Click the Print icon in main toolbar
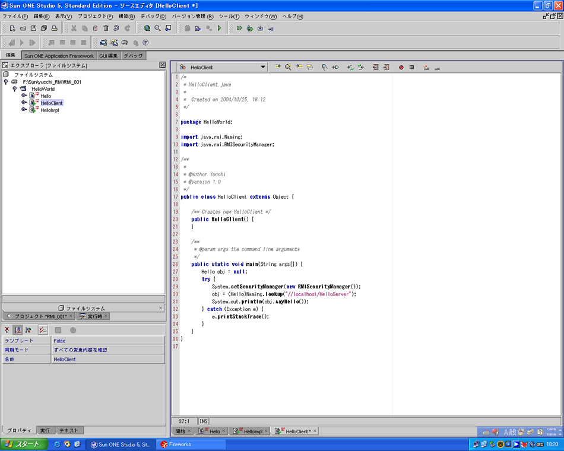 pyautogui.click(x=55, y=28)
